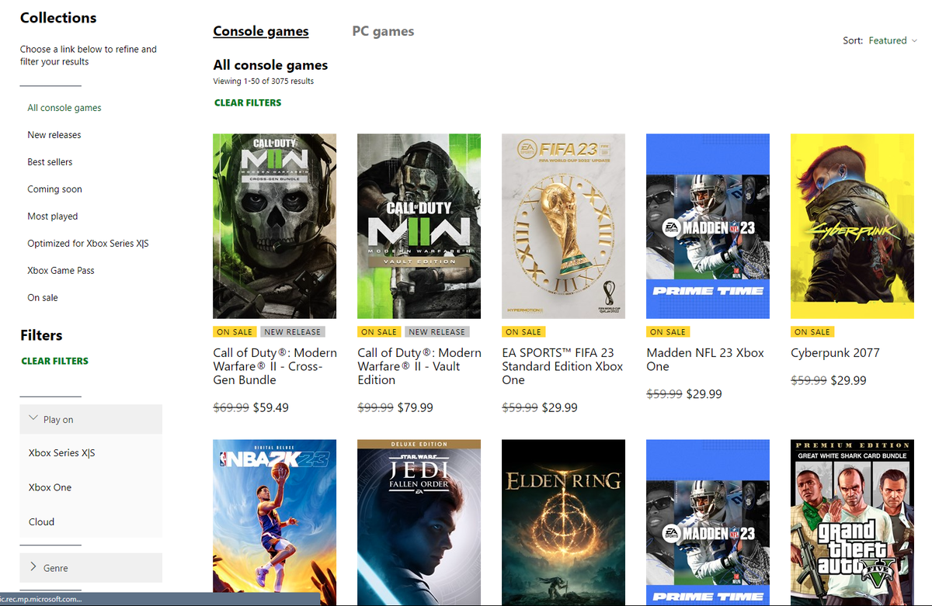The image size is (932, 606).
Task: Open Modern Warfare II Vault Edition cover art
Action: point(419,226)
